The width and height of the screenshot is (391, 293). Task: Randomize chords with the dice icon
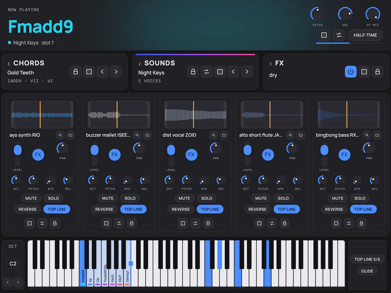point(89,72)
